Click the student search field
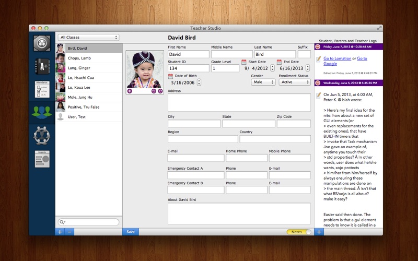 pos(89,222)
